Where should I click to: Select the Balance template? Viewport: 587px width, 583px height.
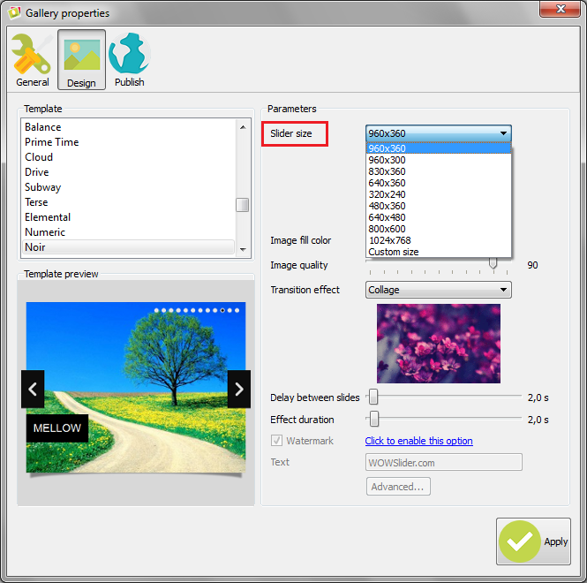click(128, 127)
